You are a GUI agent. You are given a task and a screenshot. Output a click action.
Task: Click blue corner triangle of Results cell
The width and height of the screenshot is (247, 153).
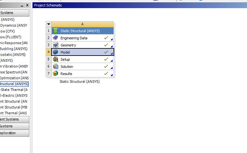coord(112,75)
